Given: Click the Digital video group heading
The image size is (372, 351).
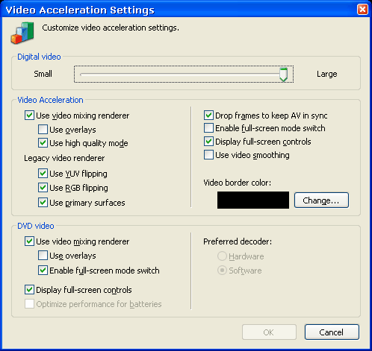Looking at the screenshot, I should coord(39,57).
